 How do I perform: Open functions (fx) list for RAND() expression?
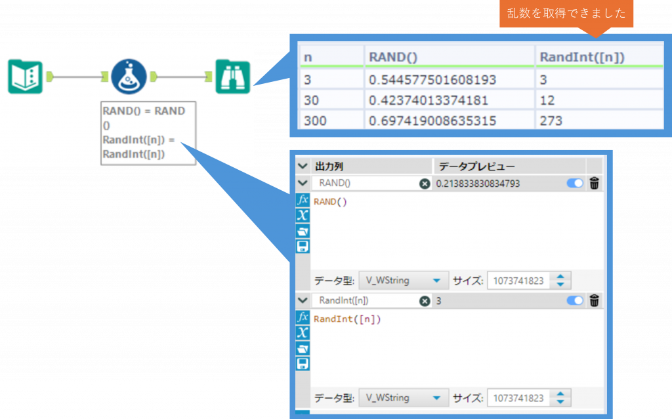click(303, 200)
